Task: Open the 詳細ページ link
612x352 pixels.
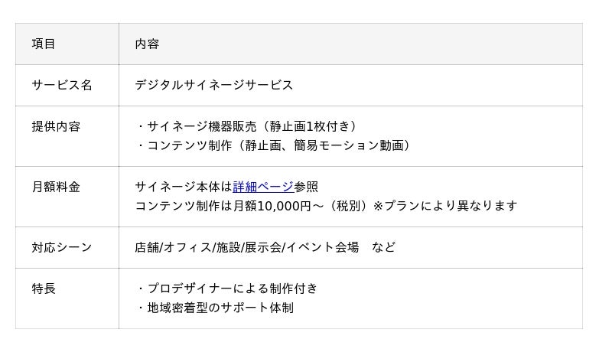Action: (262, 187)
